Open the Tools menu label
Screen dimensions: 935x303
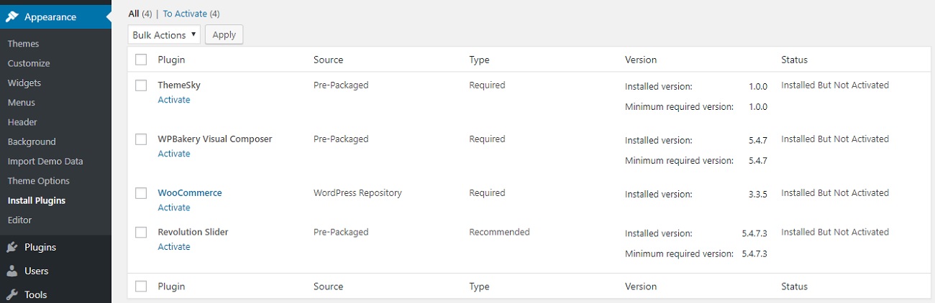(35, 294)
